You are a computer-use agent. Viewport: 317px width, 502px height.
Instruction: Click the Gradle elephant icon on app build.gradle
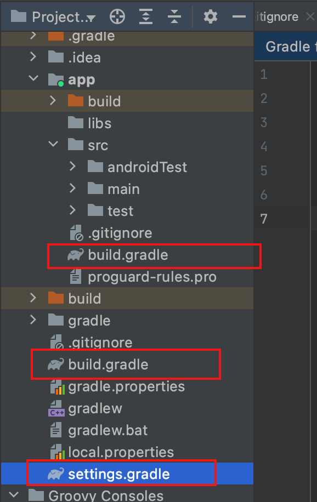pyautogui.click(x=76, y=255)
